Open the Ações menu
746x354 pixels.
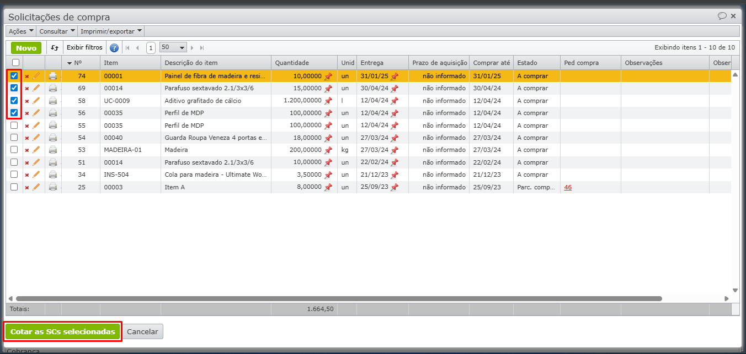coord(21,31)
